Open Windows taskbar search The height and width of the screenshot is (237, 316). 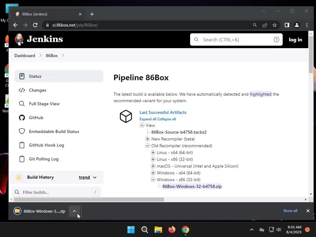point(144,230)
